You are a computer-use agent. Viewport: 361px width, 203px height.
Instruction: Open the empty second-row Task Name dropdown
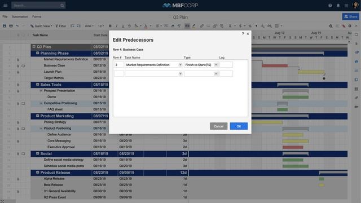(180, 74)
